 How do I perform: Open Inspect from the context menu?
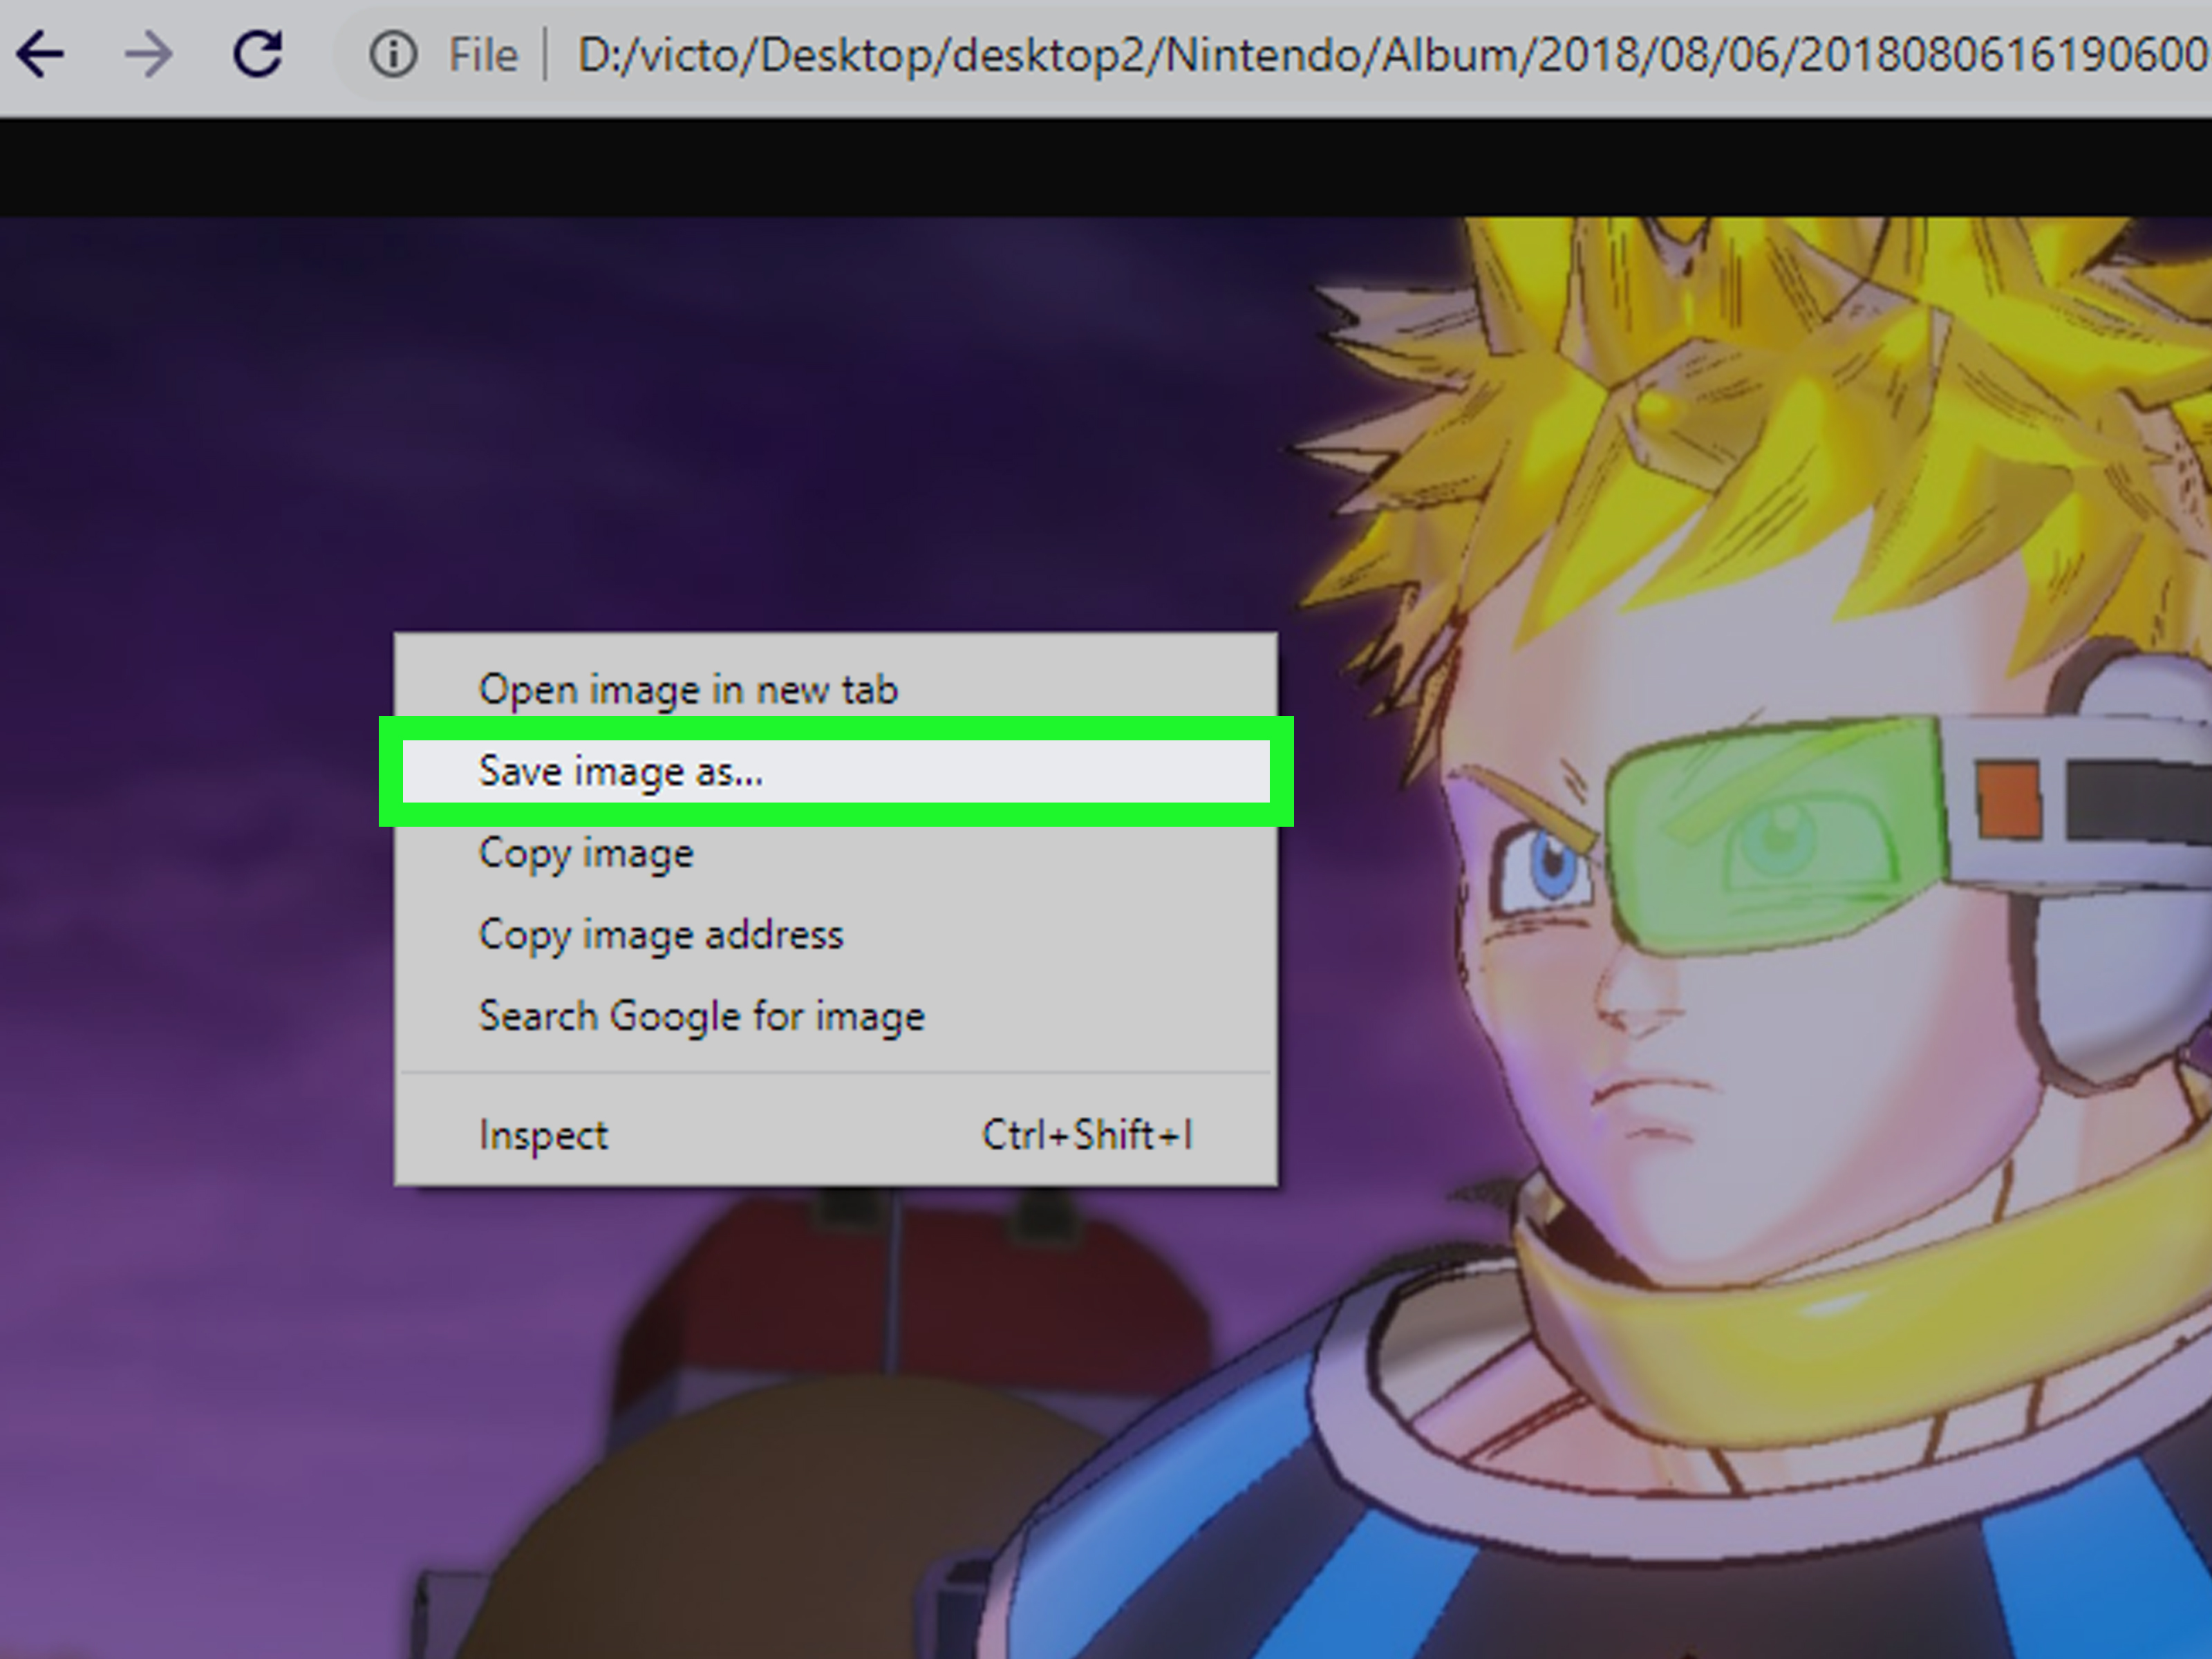click(x=836, y=1135)
